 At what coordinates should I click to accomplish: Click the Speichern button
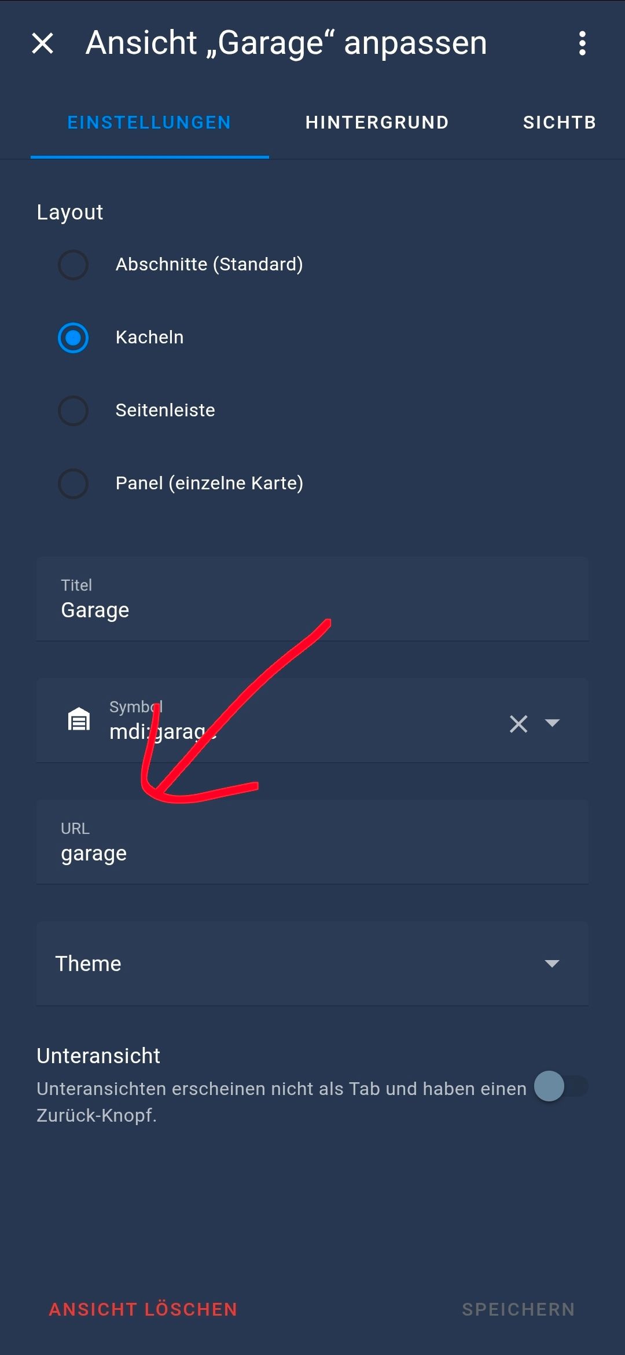pyautogui.click(x=518, y=1309)
